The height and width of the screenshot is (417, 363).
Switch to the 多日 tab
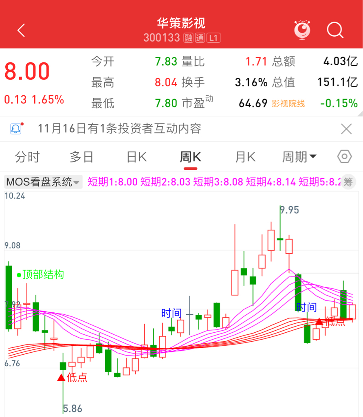[81, 157]
